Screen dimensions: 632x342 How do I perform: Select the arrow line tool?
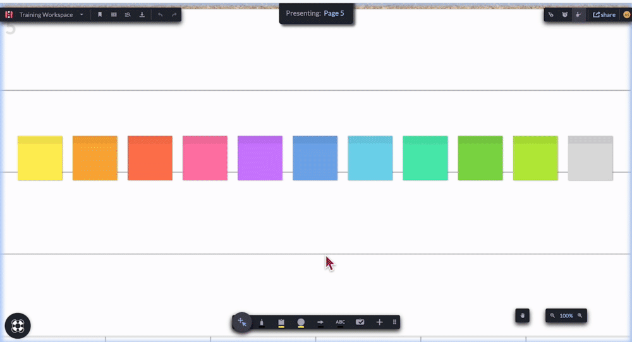pyautogui.click(x=320, y=322)
